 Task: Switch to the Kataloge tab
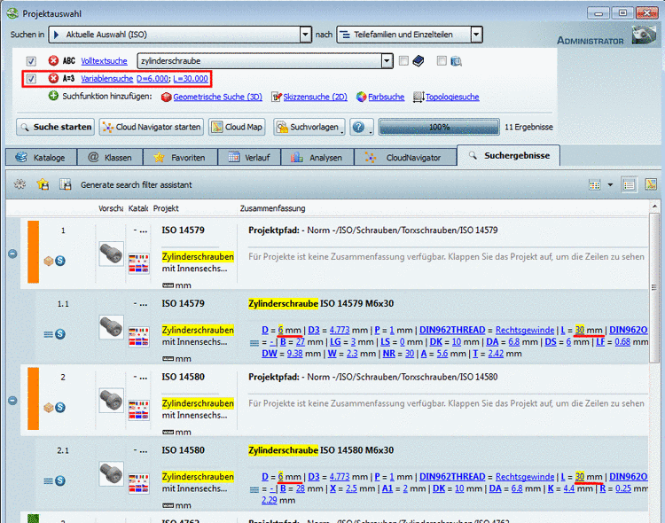41,158
